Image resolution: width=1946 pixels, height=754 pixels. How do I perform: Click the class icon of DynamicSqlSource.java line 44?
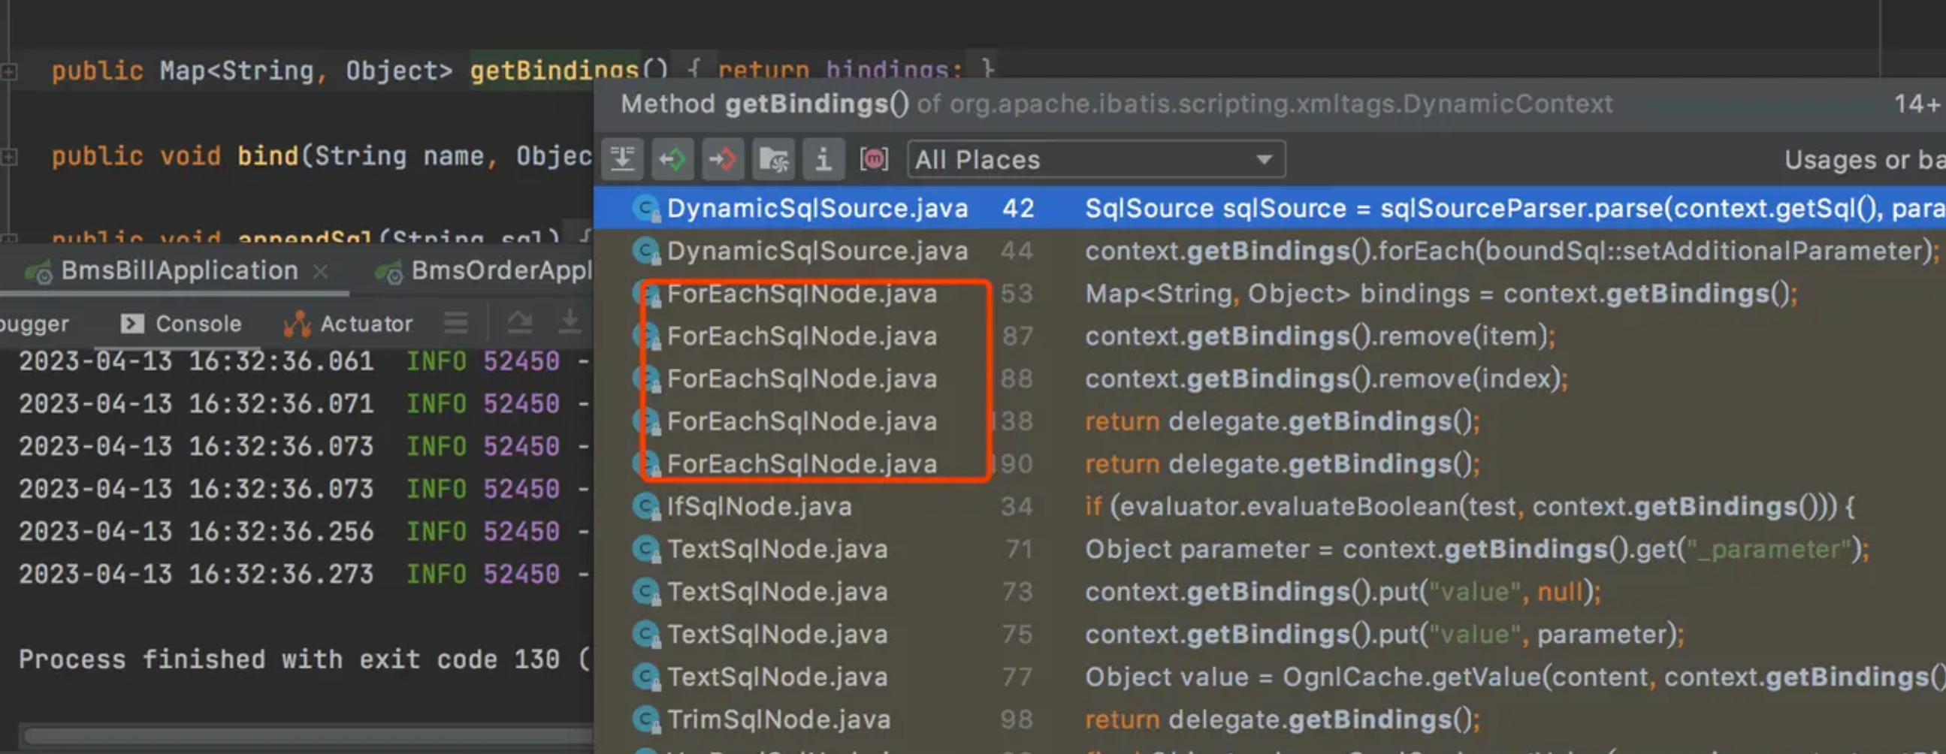pos(646,251)
